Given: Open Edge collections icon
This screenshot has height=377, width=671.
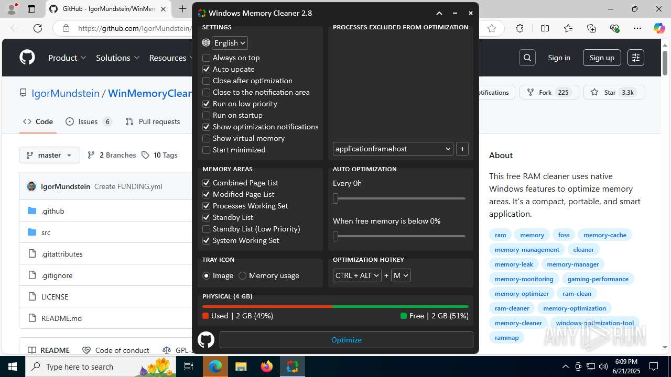Looking at the screenshot, I should 591,29.
